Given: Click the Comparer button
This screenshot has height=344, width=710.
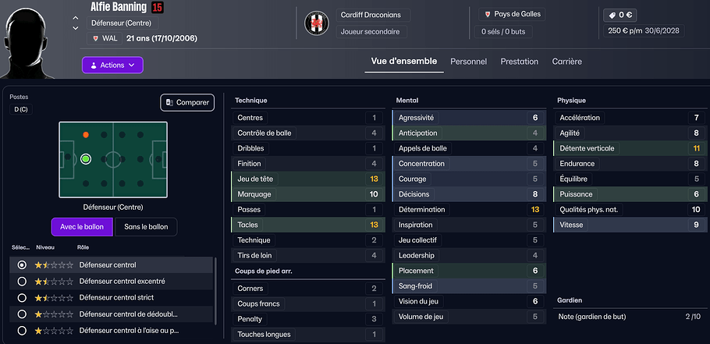Looking at the screenshot, I should (187, 102).
